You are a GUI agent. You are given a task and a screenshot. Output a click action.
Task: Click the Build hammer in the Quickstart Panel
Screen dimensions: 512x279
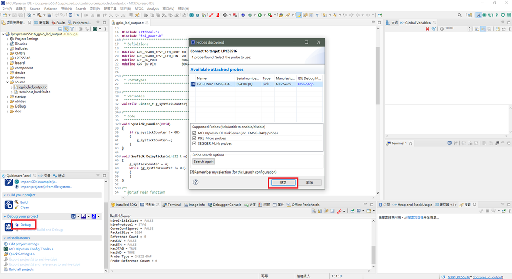coord(16,202)
